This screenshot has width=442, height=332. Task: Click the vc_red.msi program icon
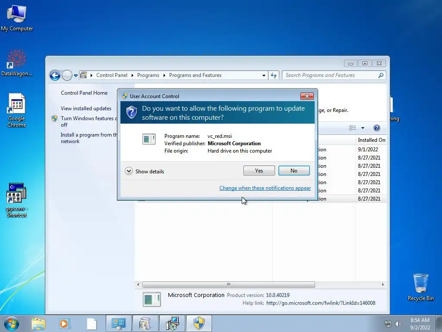tap(149, 139)
